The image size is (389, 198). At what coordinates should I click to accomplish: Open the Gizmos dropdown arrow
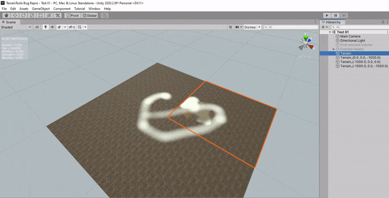click(x=259, y=27)
